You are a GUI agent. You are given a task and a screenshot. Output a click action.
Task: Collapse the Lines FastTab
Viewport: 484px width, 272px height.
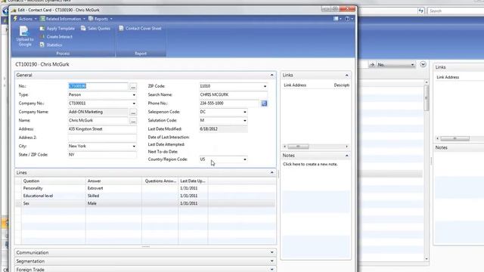pos(271,172)
